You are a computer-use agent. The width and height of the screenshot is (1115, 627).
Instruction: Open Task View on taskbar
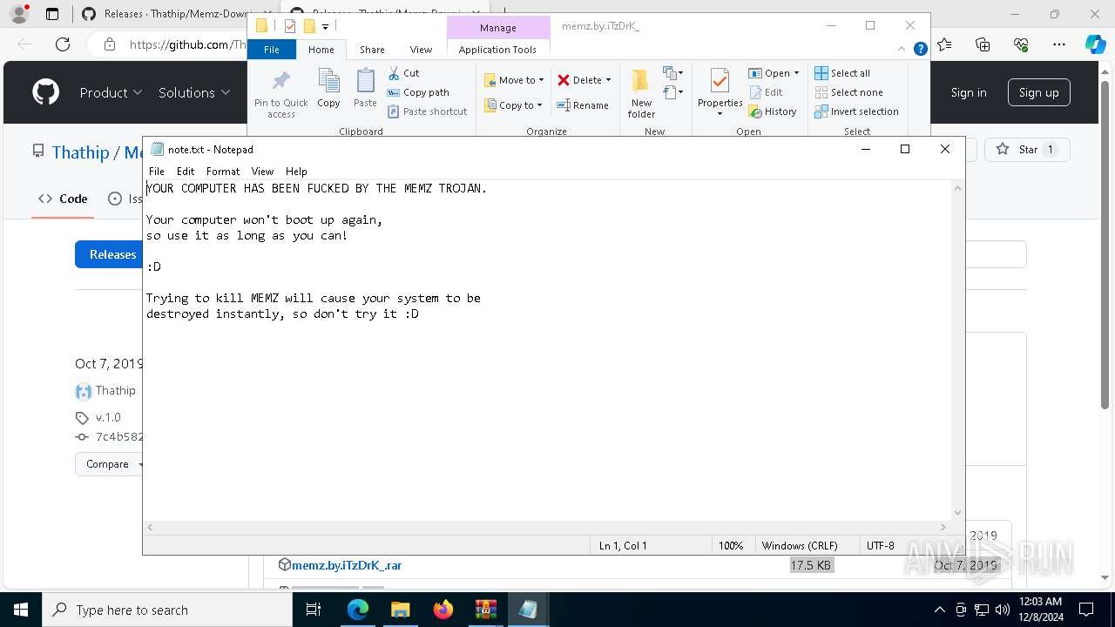(x=314, y=610)
